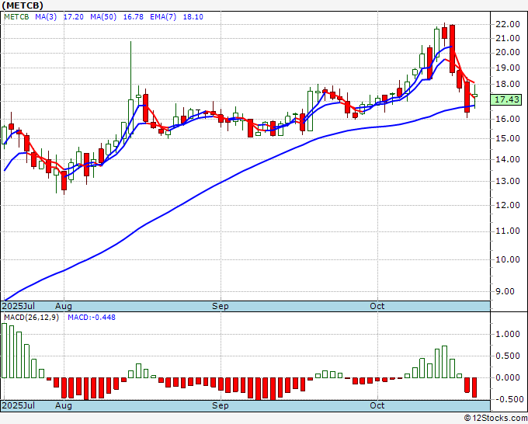Click the EMA(7) legend label

coord(163,17)
